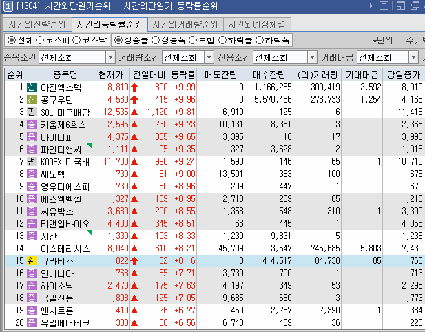Click the 증 badge for 에스엠벡셀

pos(32,198)
